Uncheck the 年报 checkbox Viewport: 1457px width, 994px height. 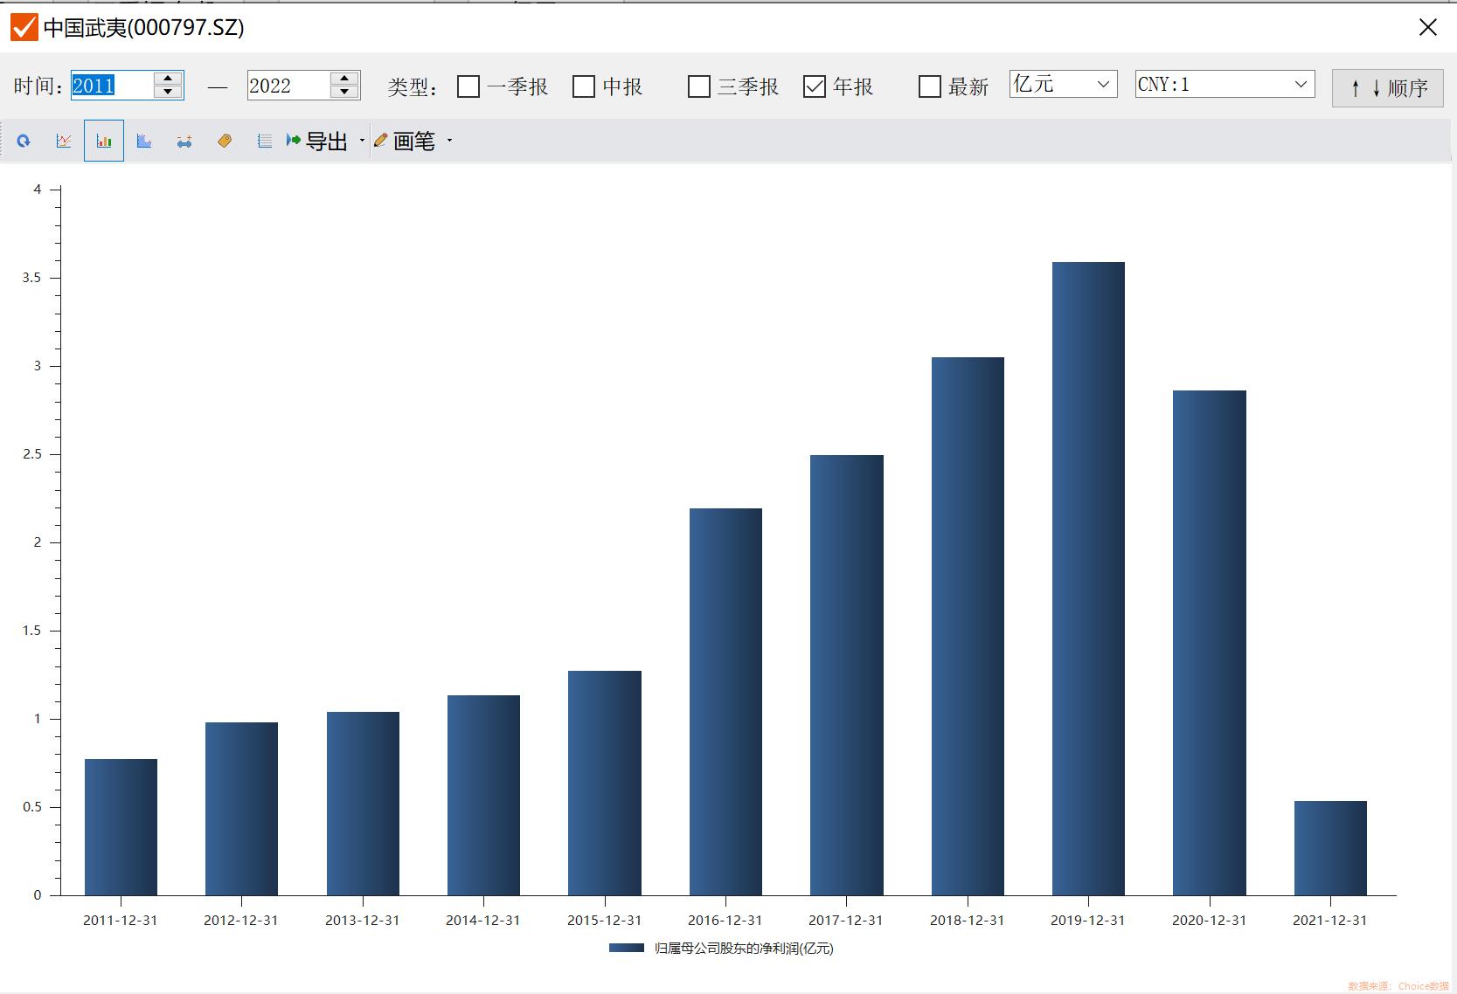[x=815, y=86]
